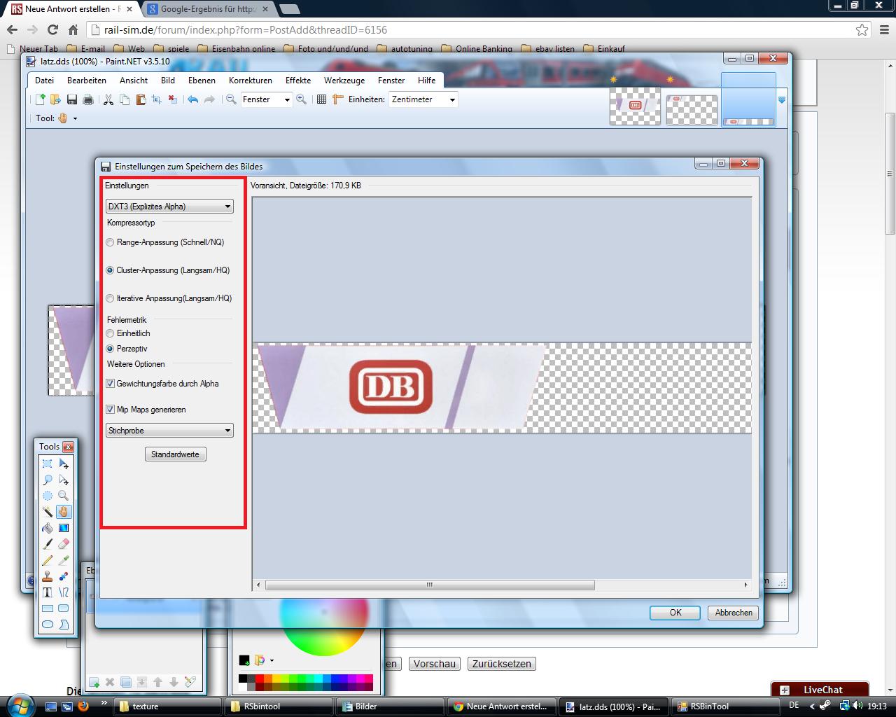Open the Effekte menu
Image resolution: width=896 pixels, height=717 pixels.
(297, 81)
